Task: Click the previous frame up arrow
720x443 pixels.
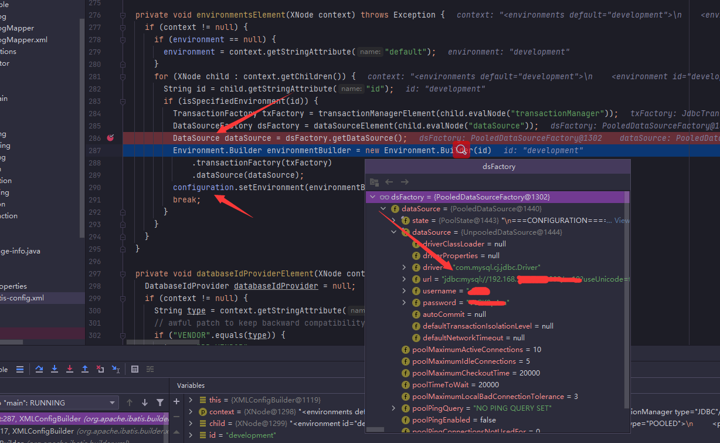Action: pyautogui.click(x=130, y=403)
